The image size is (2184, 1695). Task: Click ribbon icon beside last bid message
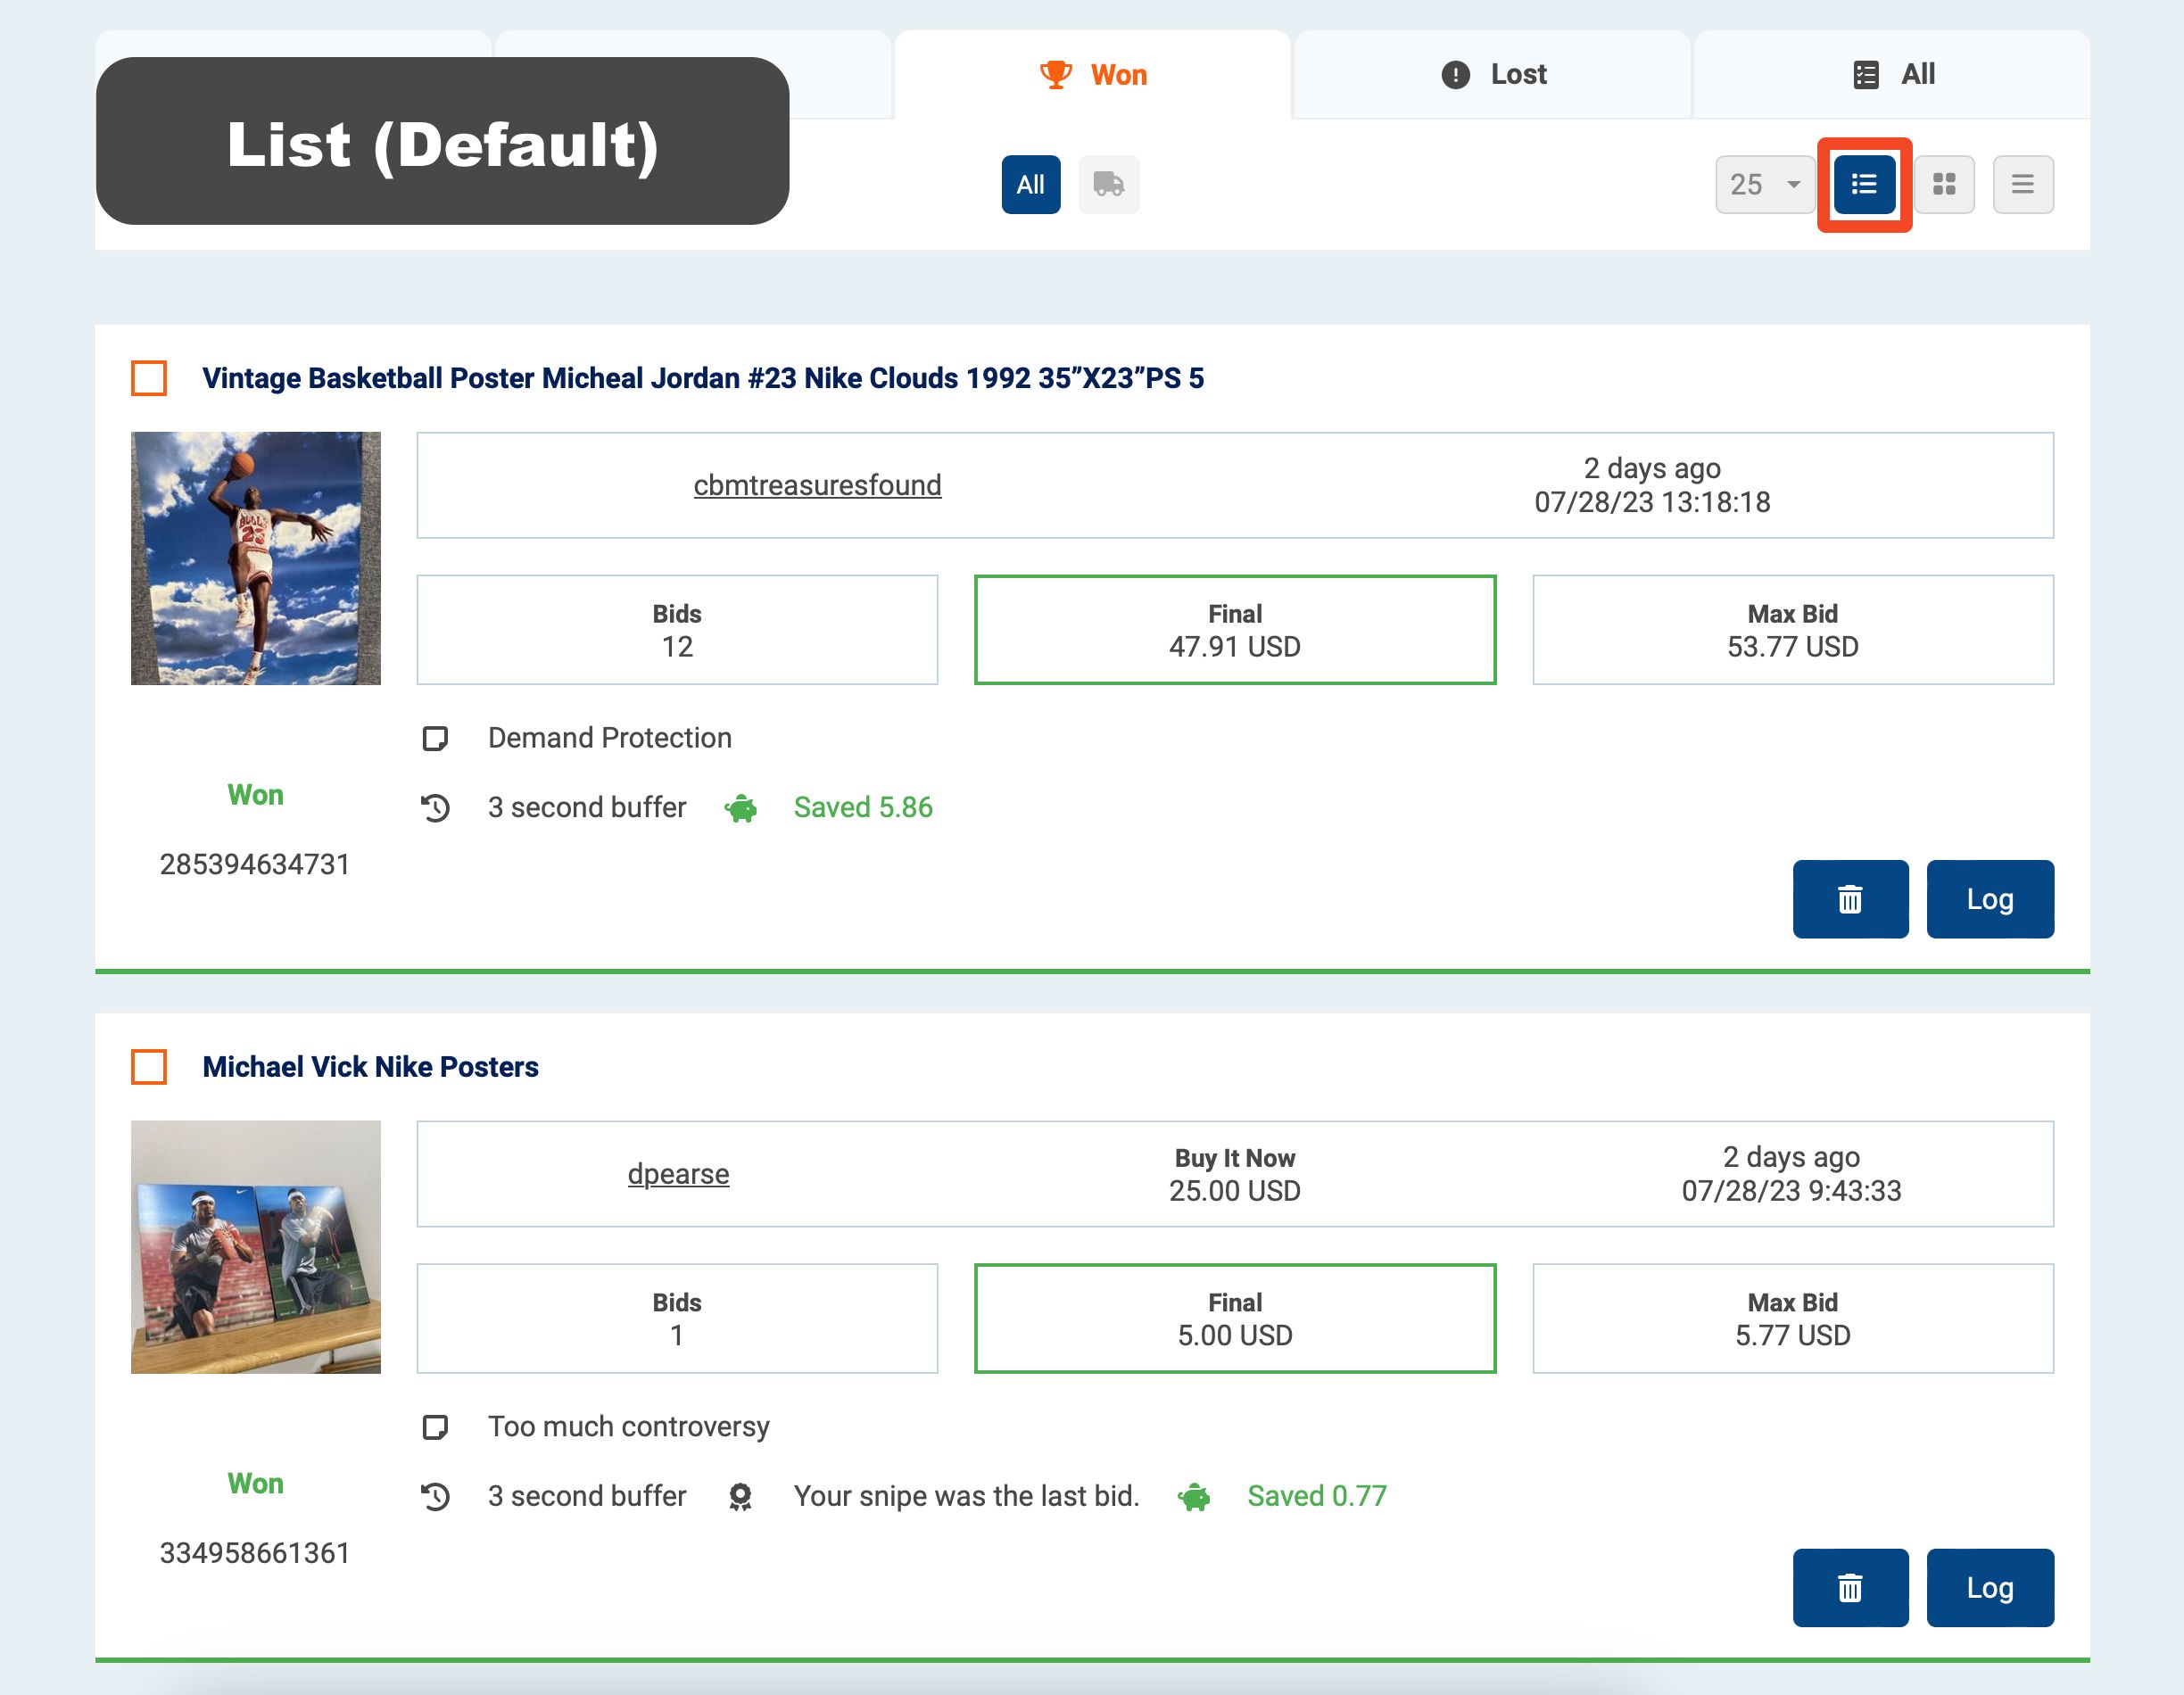(740, 1496)
